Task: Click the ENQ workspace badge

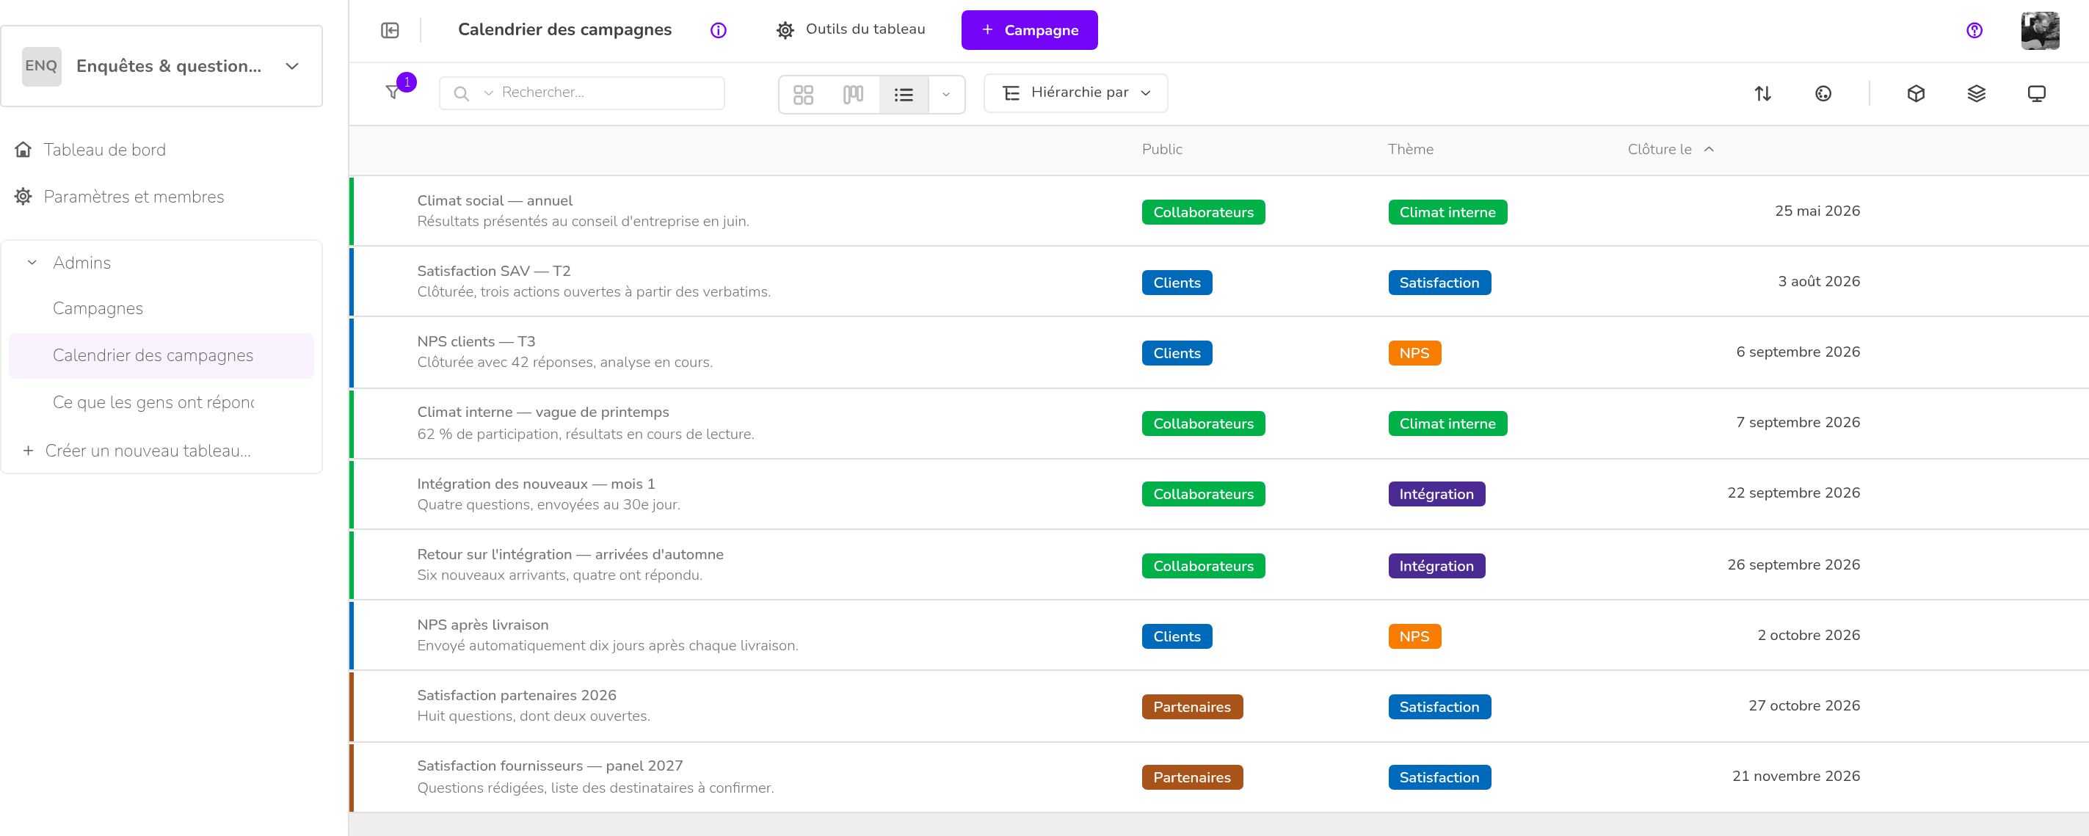Action: [x=41, y=65]
